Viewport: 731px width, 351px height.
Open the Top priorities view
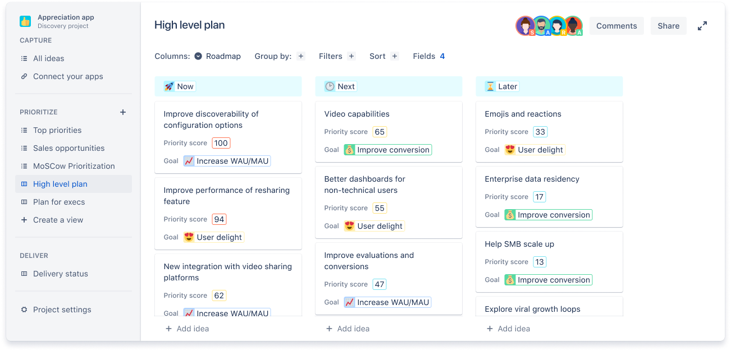click(x=57, y=130)
